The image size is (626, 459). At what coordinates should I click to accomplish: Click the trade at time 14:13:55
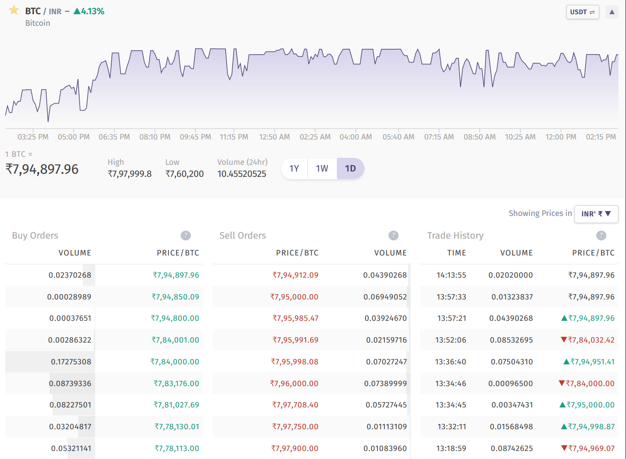[x=451, y=275]
